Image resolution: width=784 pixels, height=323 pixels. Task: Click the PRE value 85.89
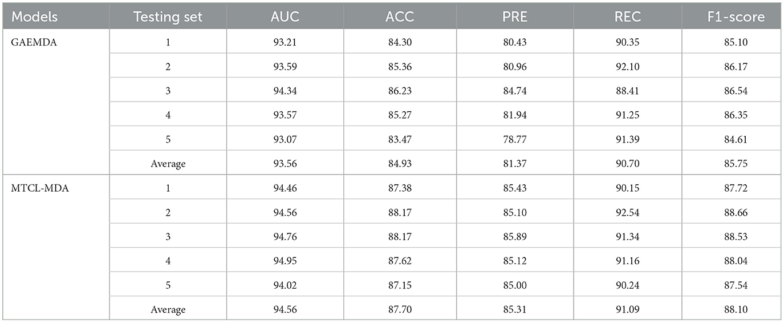coord(516,237)
